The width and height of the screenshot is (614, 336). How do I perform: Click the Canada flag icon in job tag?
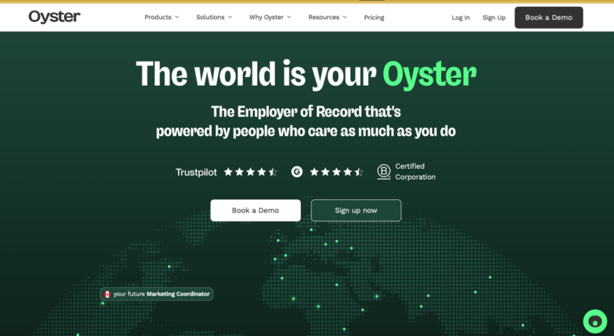107,294
